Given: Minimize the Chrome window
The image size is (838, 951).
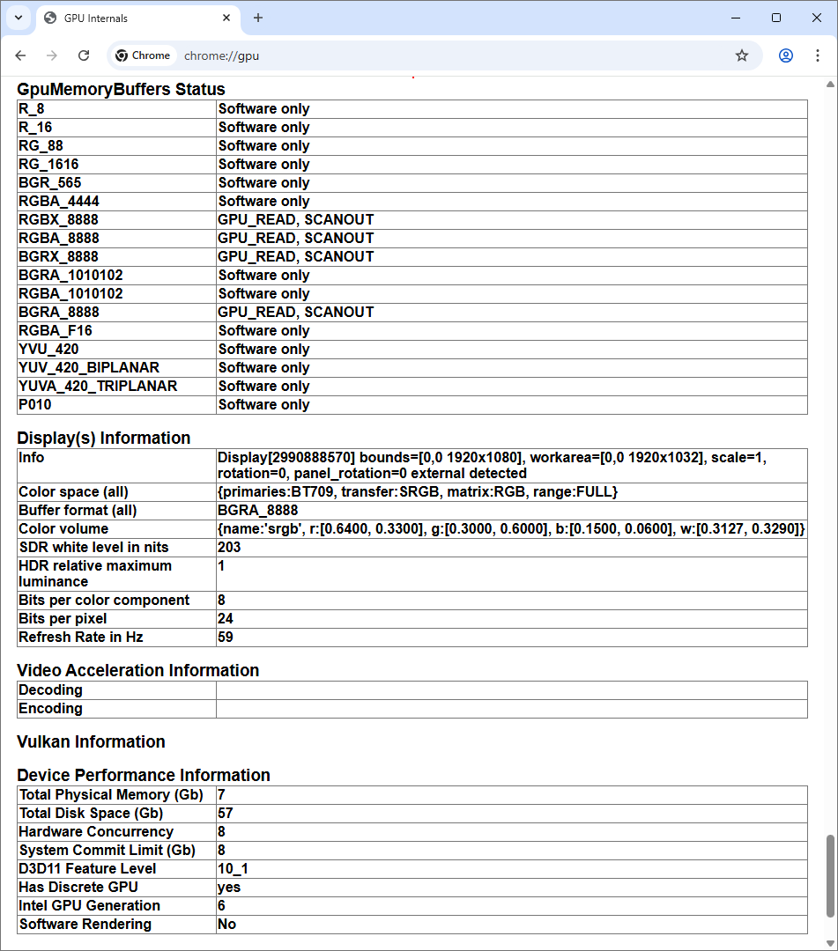Looking at the screenshot, I should coord(736,18).
